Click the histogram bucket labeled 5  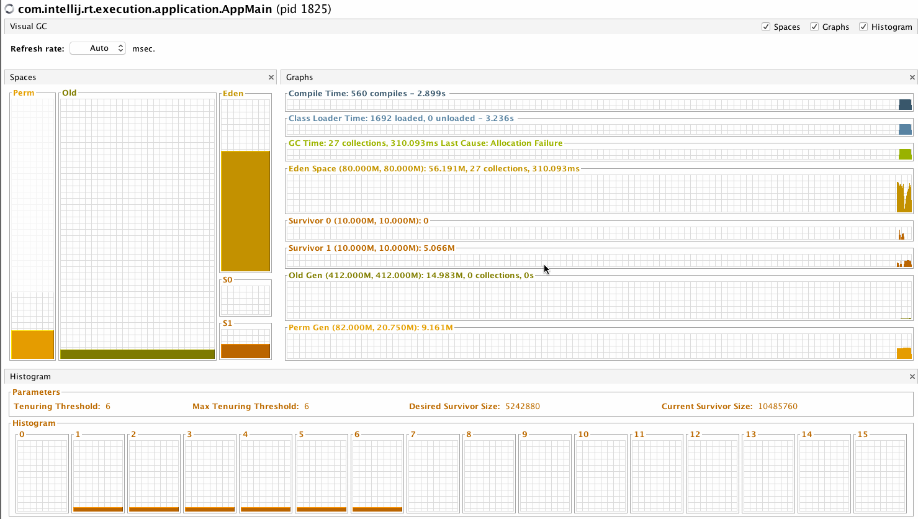322,475
